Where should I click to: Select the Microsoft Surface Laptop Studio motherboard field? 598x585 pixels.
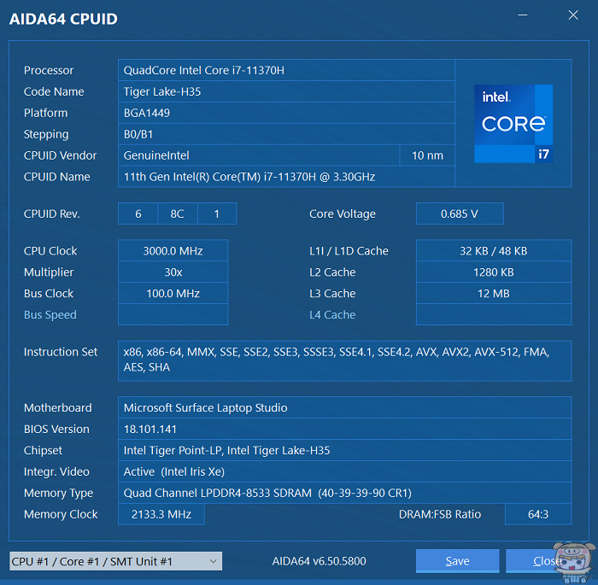coord(344,408)
